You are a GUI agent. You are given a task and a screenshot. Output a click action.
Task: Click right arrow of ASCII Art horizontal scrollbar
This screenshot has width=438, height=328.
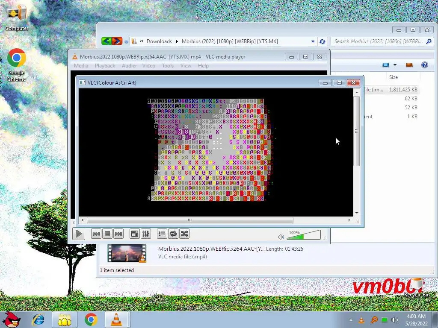pyautogui.click(x=349, y=220)
